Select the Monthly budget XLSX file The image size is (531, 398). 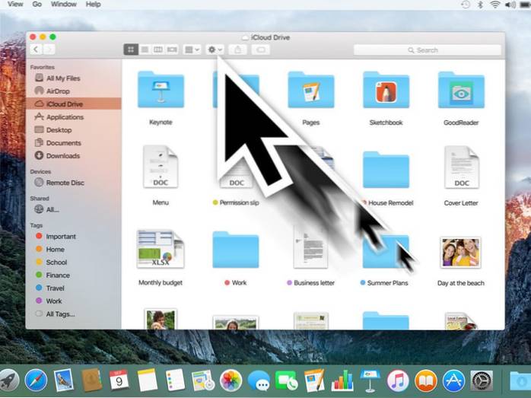point(161,249)
